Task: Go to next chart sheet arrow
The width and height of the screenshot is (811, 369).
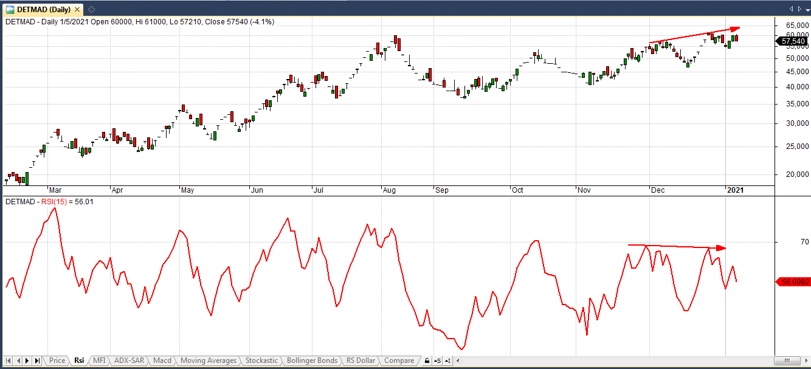Action: 27,360
